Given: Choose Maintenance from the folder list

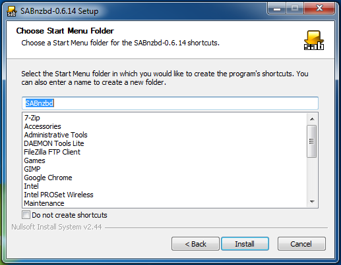Looking at the screenshot, I should click(x=44, y=203).
